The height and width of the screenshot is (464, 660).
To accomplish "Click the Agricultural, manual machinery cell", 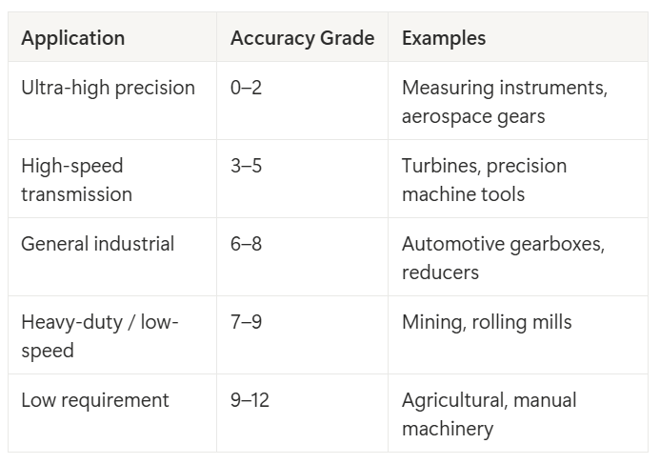I will 490,414.
